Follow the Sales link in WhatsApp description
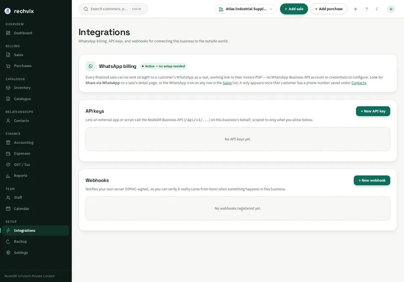 [227, 83]
